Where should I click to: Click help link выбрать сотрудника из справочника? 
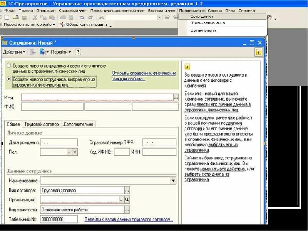(207, 177)
